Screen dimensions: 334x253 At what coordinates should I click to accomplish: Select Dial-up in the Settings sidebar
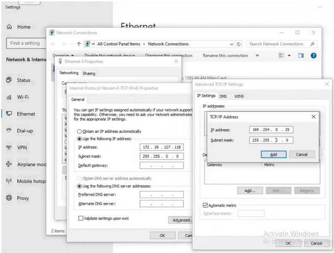tap(25, 131)
